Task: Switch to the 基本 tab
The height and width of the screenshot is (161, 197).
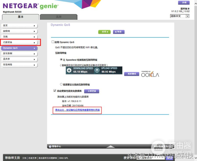Action: (21, 17)
